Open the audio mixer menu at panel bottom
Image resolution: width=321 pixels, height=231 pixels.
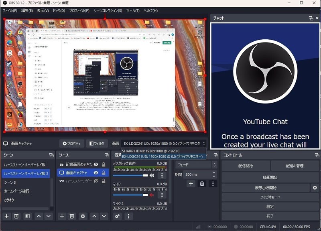click(128, 216)
